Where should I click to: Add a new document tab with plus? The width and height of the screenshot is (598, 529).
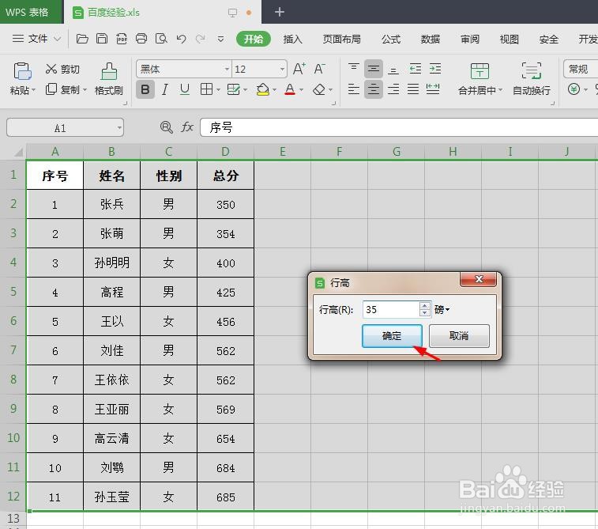click(x=280, y=12)
